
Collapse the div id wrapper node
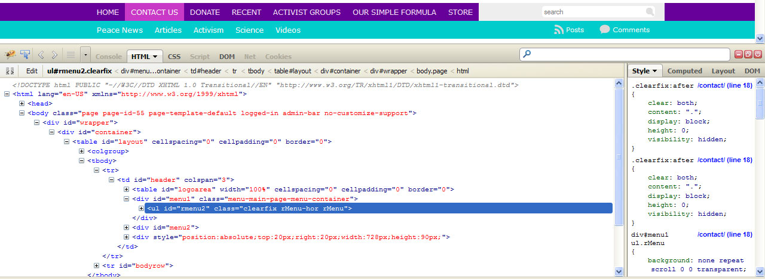pyautogui.click(x=37, y=123)
